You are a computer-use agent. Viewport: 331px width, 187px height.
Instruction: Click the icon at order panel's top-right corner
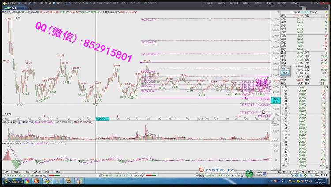(x=327, y=13)
